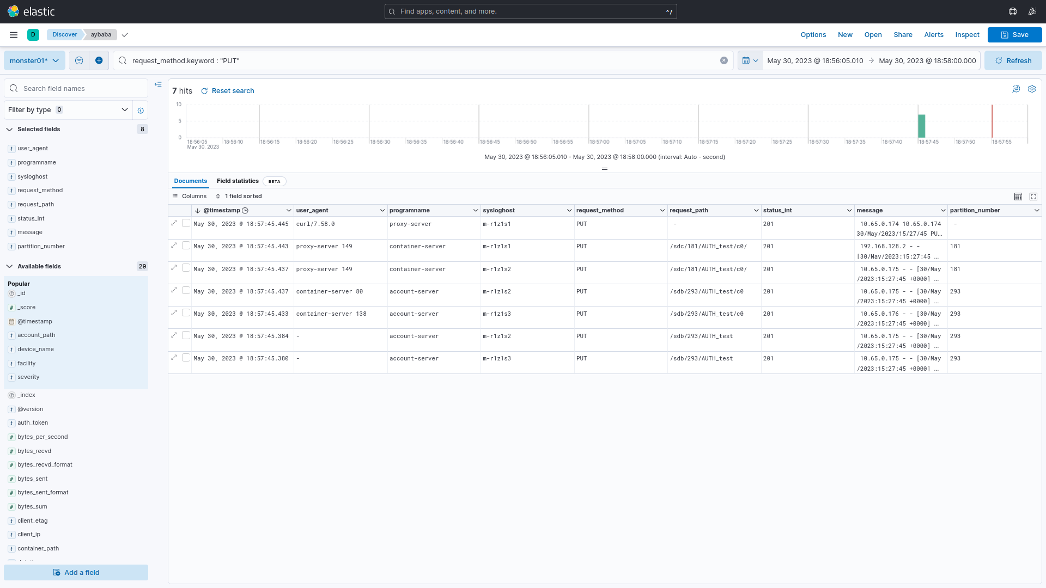Click the green histogram bar at 18:57:45

[921, 126]
